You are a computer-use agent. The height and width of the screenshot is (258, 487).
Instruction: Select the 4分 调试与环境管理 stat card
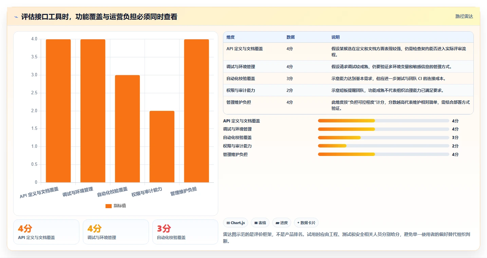coord(116,232)
